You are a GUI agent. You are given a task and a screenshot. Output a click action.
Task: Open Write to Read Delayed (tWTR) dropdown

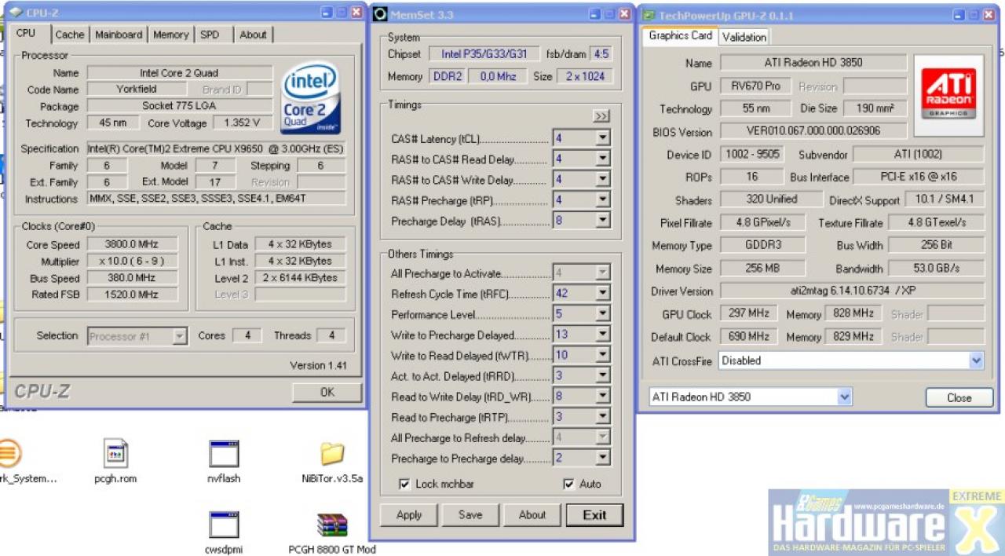point(603,355)
